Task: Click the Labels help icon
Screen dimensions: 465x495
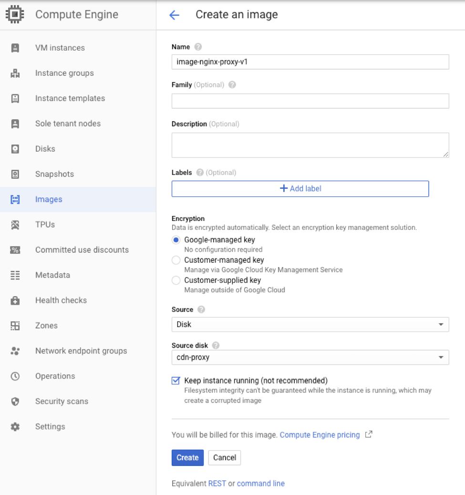Action: 200,173
